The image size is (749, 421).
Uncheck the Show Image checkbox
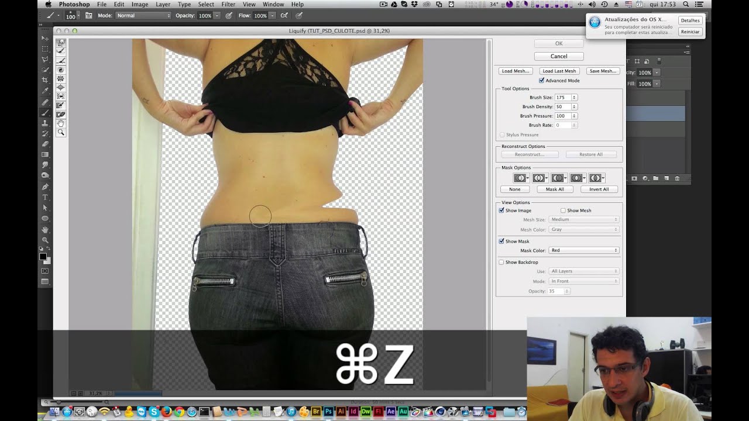click(x=501, y=210)
